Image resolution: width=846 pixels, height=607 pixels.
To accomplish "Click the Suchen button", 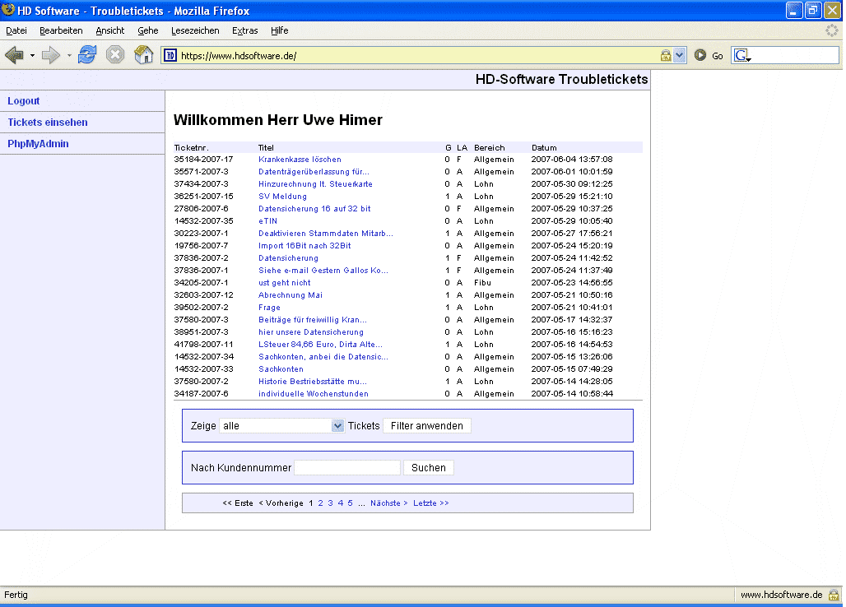I will 429,468.
